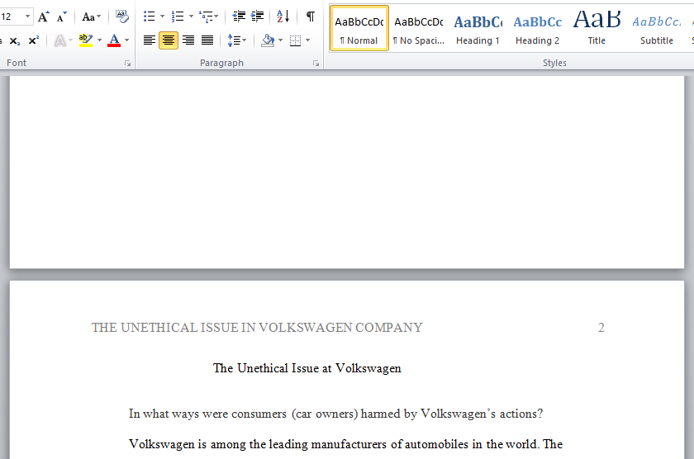Click in the font size box showing 12
This screenshot has height=459, width=694.
11,17
